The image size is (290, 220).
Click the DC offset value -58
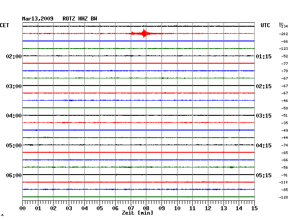coord(285,108)
